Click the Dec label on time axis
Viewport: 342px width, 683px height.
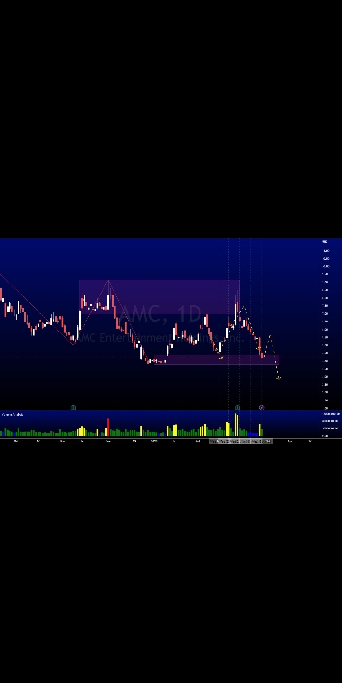coord(108,441)
